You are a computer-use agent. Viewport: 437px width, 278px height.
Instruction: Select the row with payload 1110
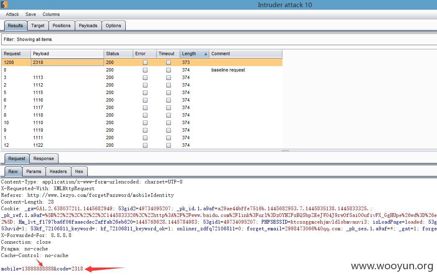pyautogui.click(x=142, y=122)
